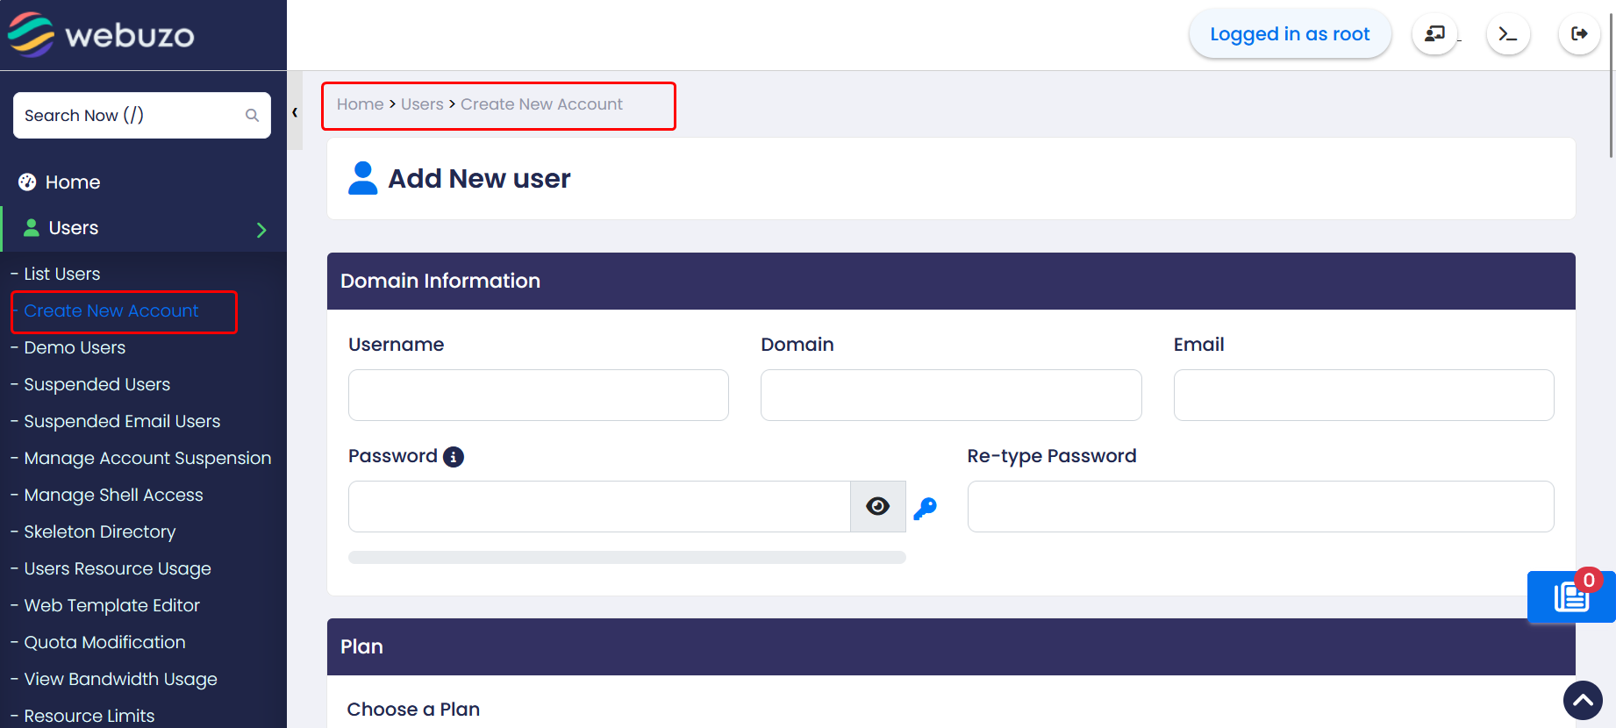Click the user panel switch icon
The height and width of the screenshot is (728, 1616).
(1435, 34)
